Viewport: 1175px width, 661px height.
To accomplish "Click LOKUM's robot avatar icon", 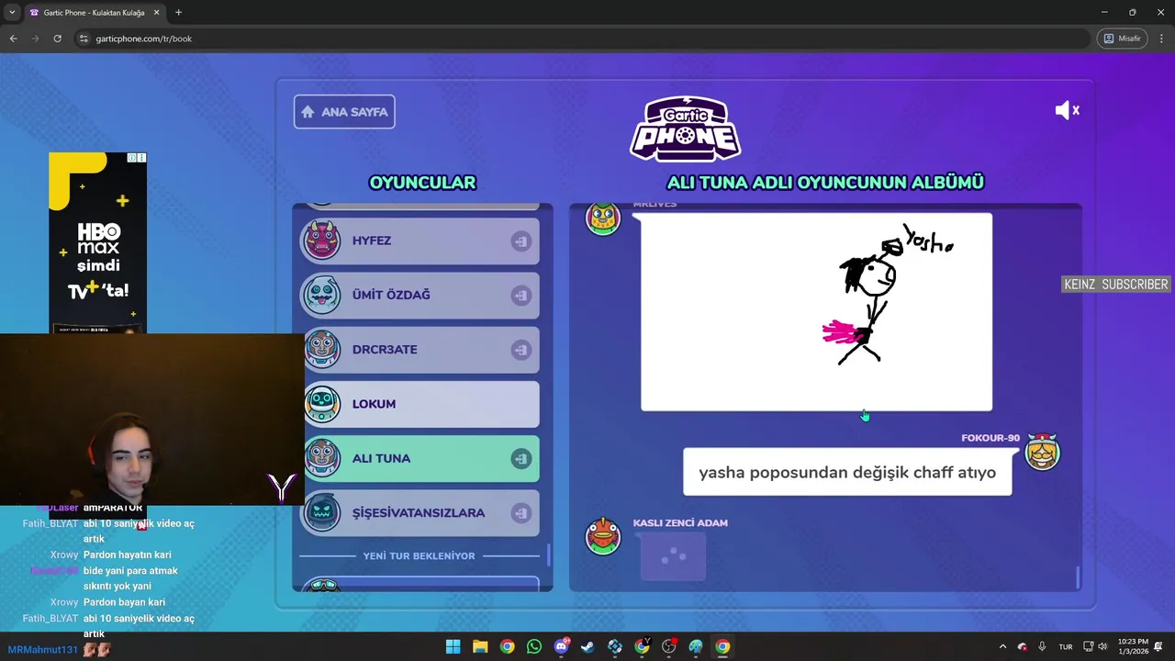I will point(322,404).
